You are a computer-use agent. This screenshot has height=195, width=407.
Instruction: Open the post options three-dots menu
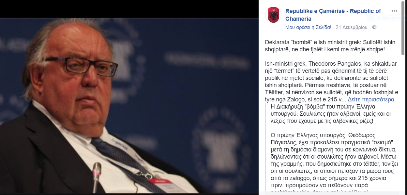point(394,11)
